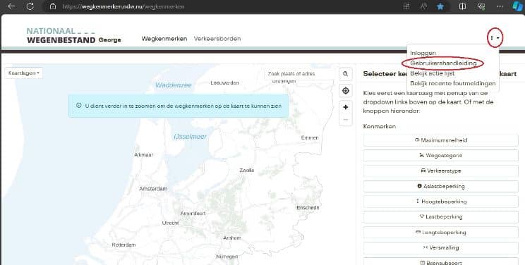Screen dimensions: 525x265
Task: Zoom in with the plus button
Action: 345,107
